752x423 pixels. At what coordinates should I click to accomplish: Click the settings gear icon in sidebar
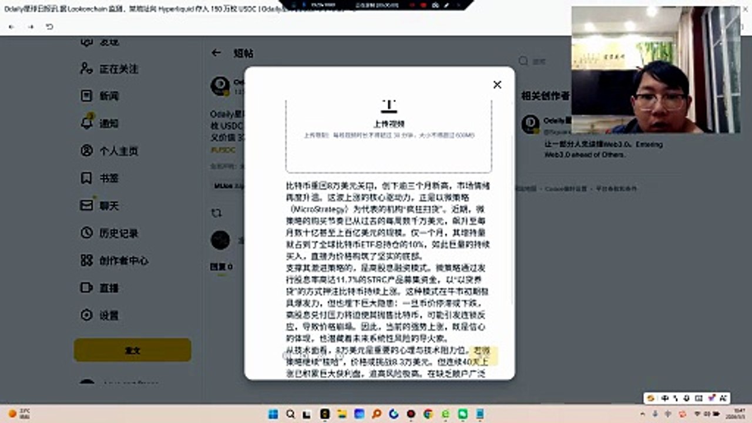(87, 315)
